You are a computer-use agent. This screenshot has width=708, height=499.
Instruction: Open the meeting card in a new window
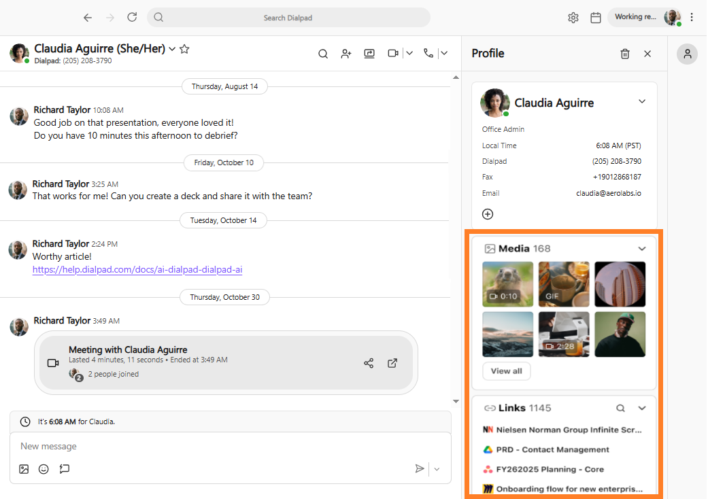(392, 363)
